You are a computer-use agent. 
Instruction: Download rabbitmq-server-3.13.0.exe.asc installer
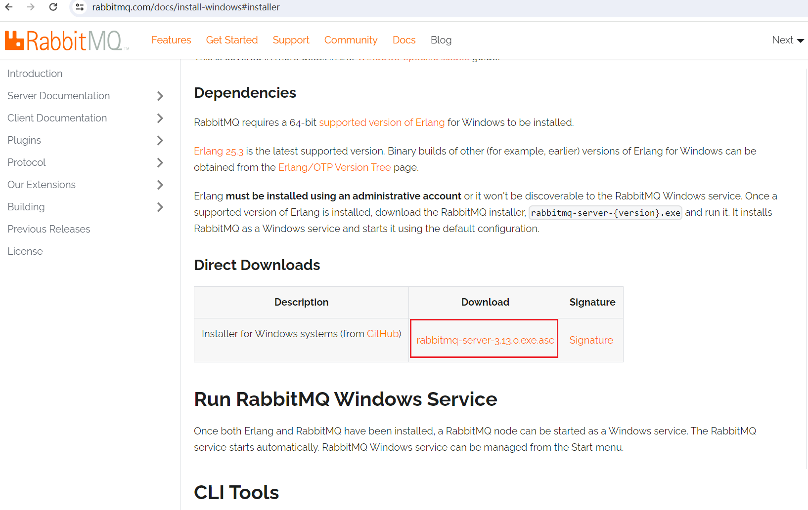(484, 340)
